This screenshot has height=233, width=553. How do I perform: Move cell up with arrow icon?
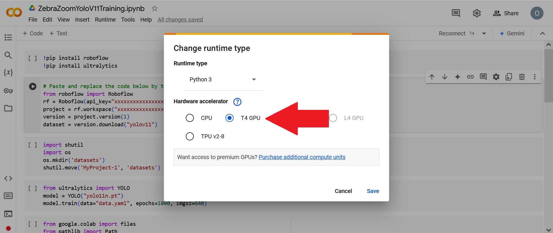[x=432, y=77]
